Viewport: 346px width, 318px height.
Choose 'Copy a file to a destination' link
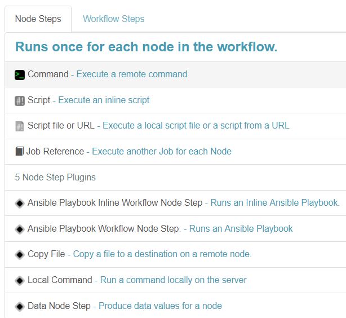[162, 254]
